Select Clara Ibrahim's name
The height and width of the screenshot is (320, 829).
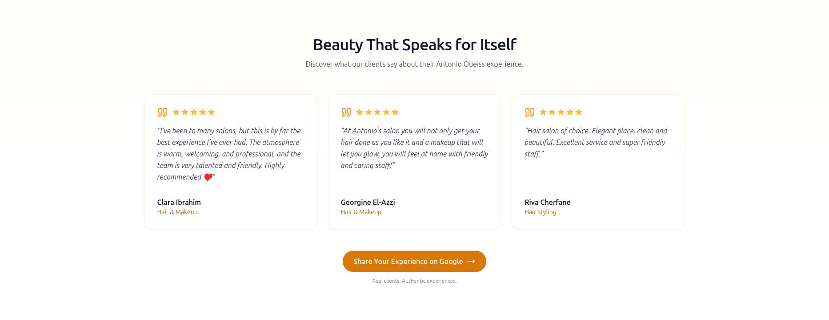click(x=179, y=202)
